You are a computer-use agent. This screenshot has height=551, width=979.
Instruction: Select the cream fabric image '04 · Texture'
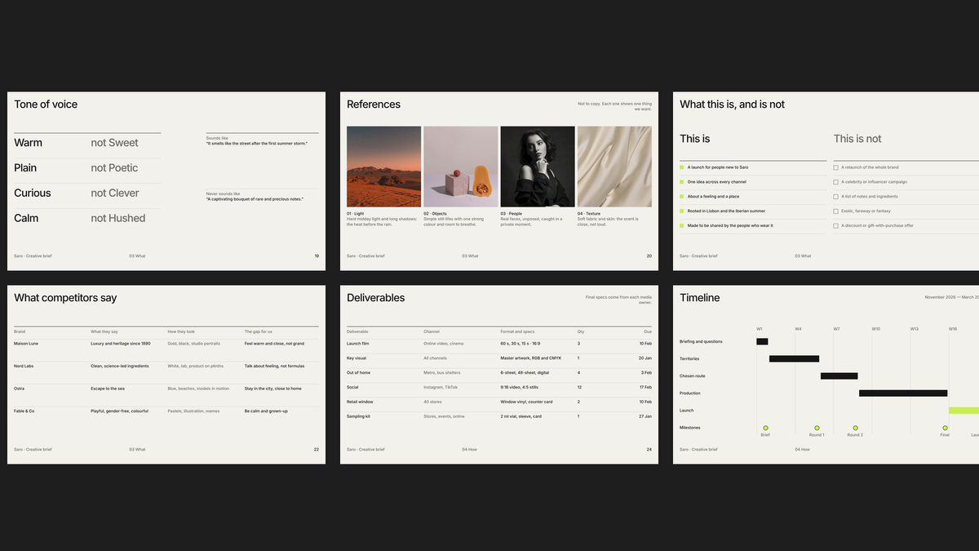point(614,167)
